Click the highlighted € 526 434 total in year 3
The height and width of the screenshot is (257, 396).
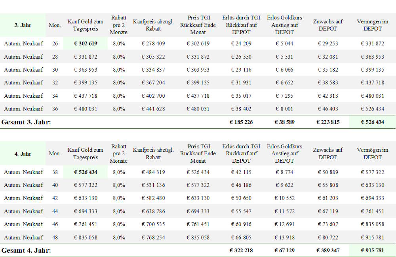coord(373,122)
